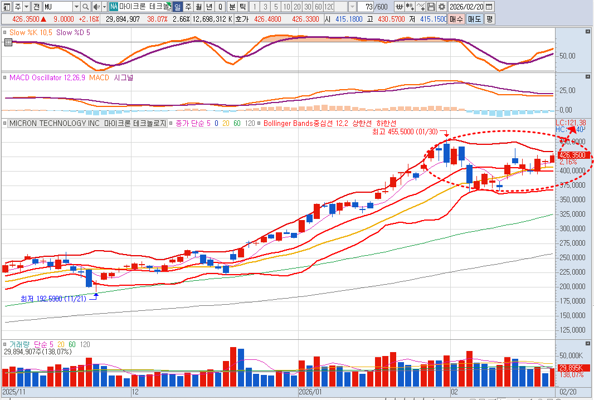Select the minute (분) chart tab
Image resolution: width=594 pixels, height=400 pixels.
(x=232, y=7)
